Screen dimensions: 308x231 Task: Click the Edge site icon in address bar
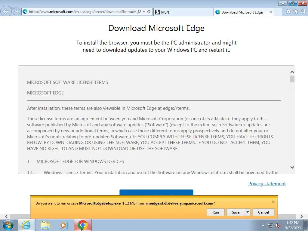25,12
